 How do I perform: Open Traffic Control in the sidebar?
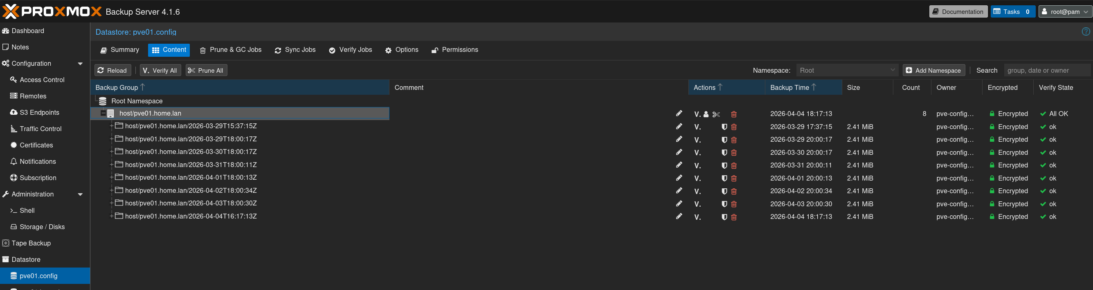[45, 129]
